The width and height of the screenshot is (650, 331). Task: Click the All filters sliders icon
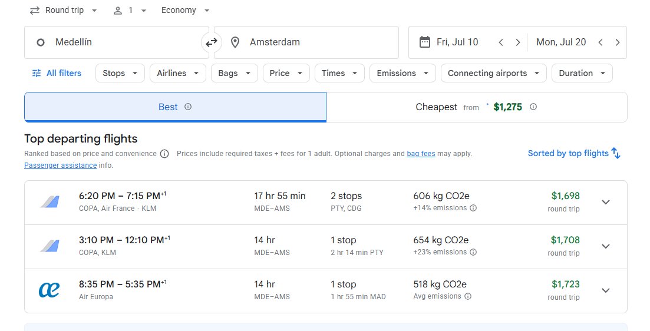coord(37,73)
